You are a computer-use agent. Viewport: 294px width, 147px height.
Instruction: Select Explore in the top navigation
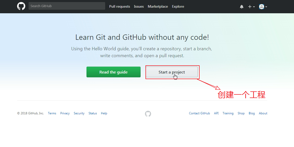coord(178,7)
